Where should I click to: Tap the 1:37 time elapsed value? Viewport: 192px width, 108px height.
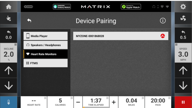(96, 101)
